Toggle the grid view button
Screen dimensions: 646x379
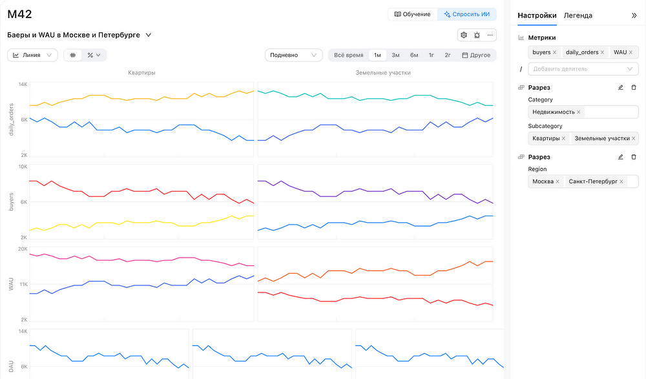click(72, 56)
